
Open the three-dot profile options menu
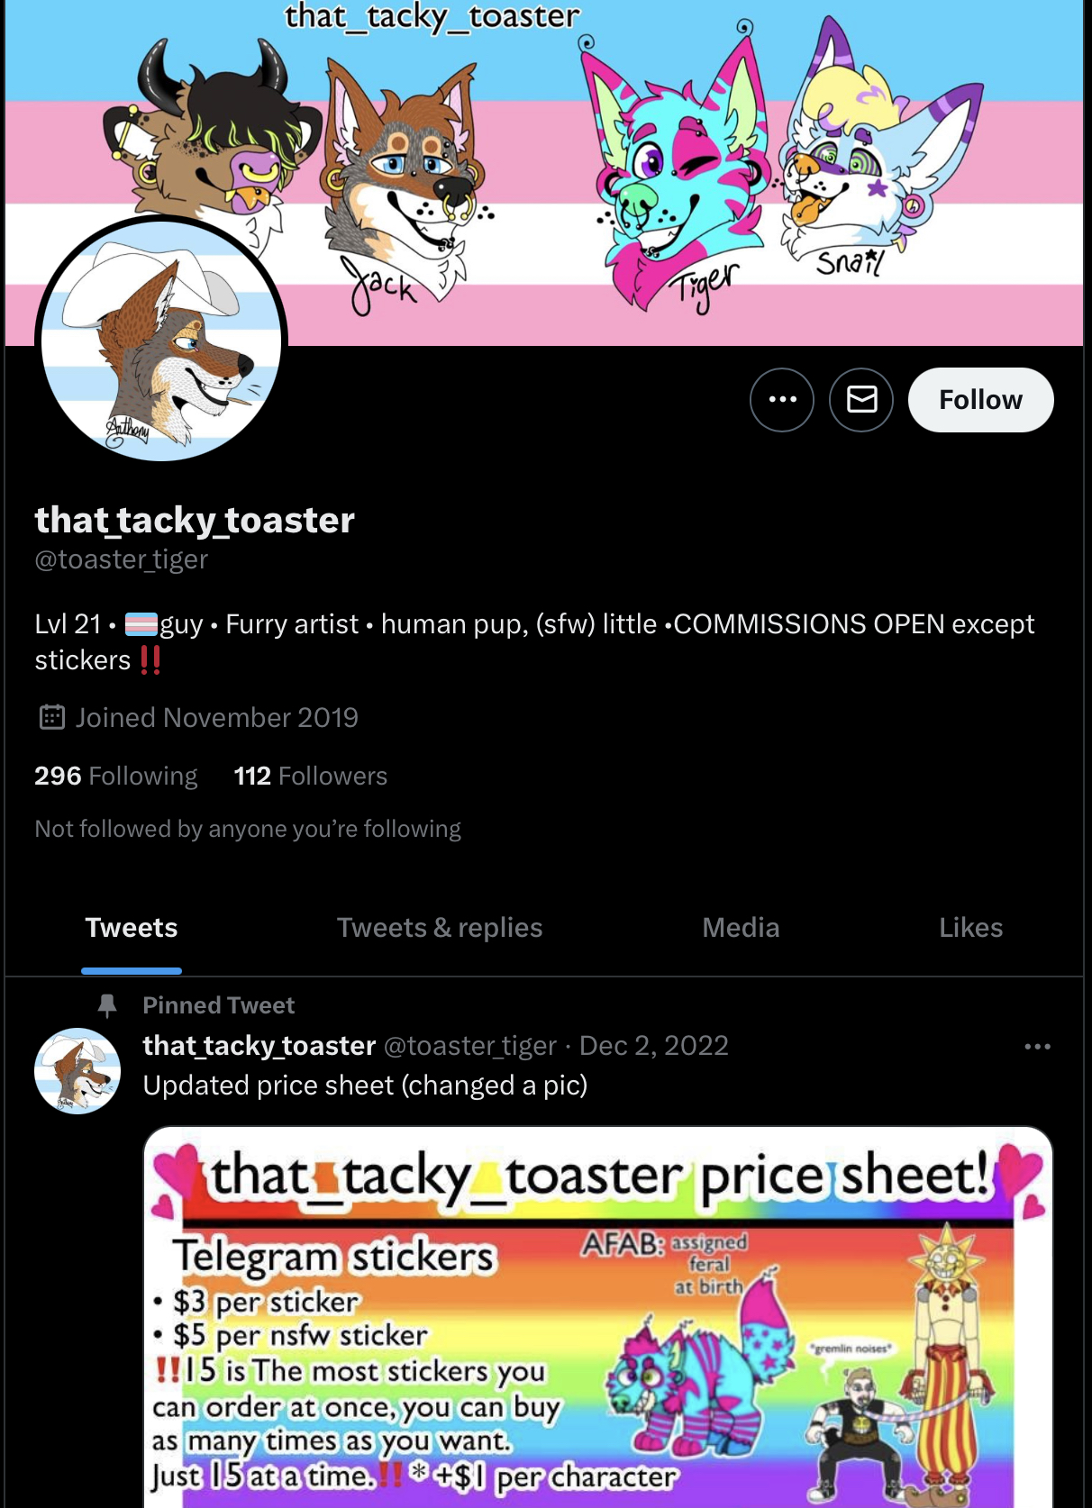pos(782,400)
